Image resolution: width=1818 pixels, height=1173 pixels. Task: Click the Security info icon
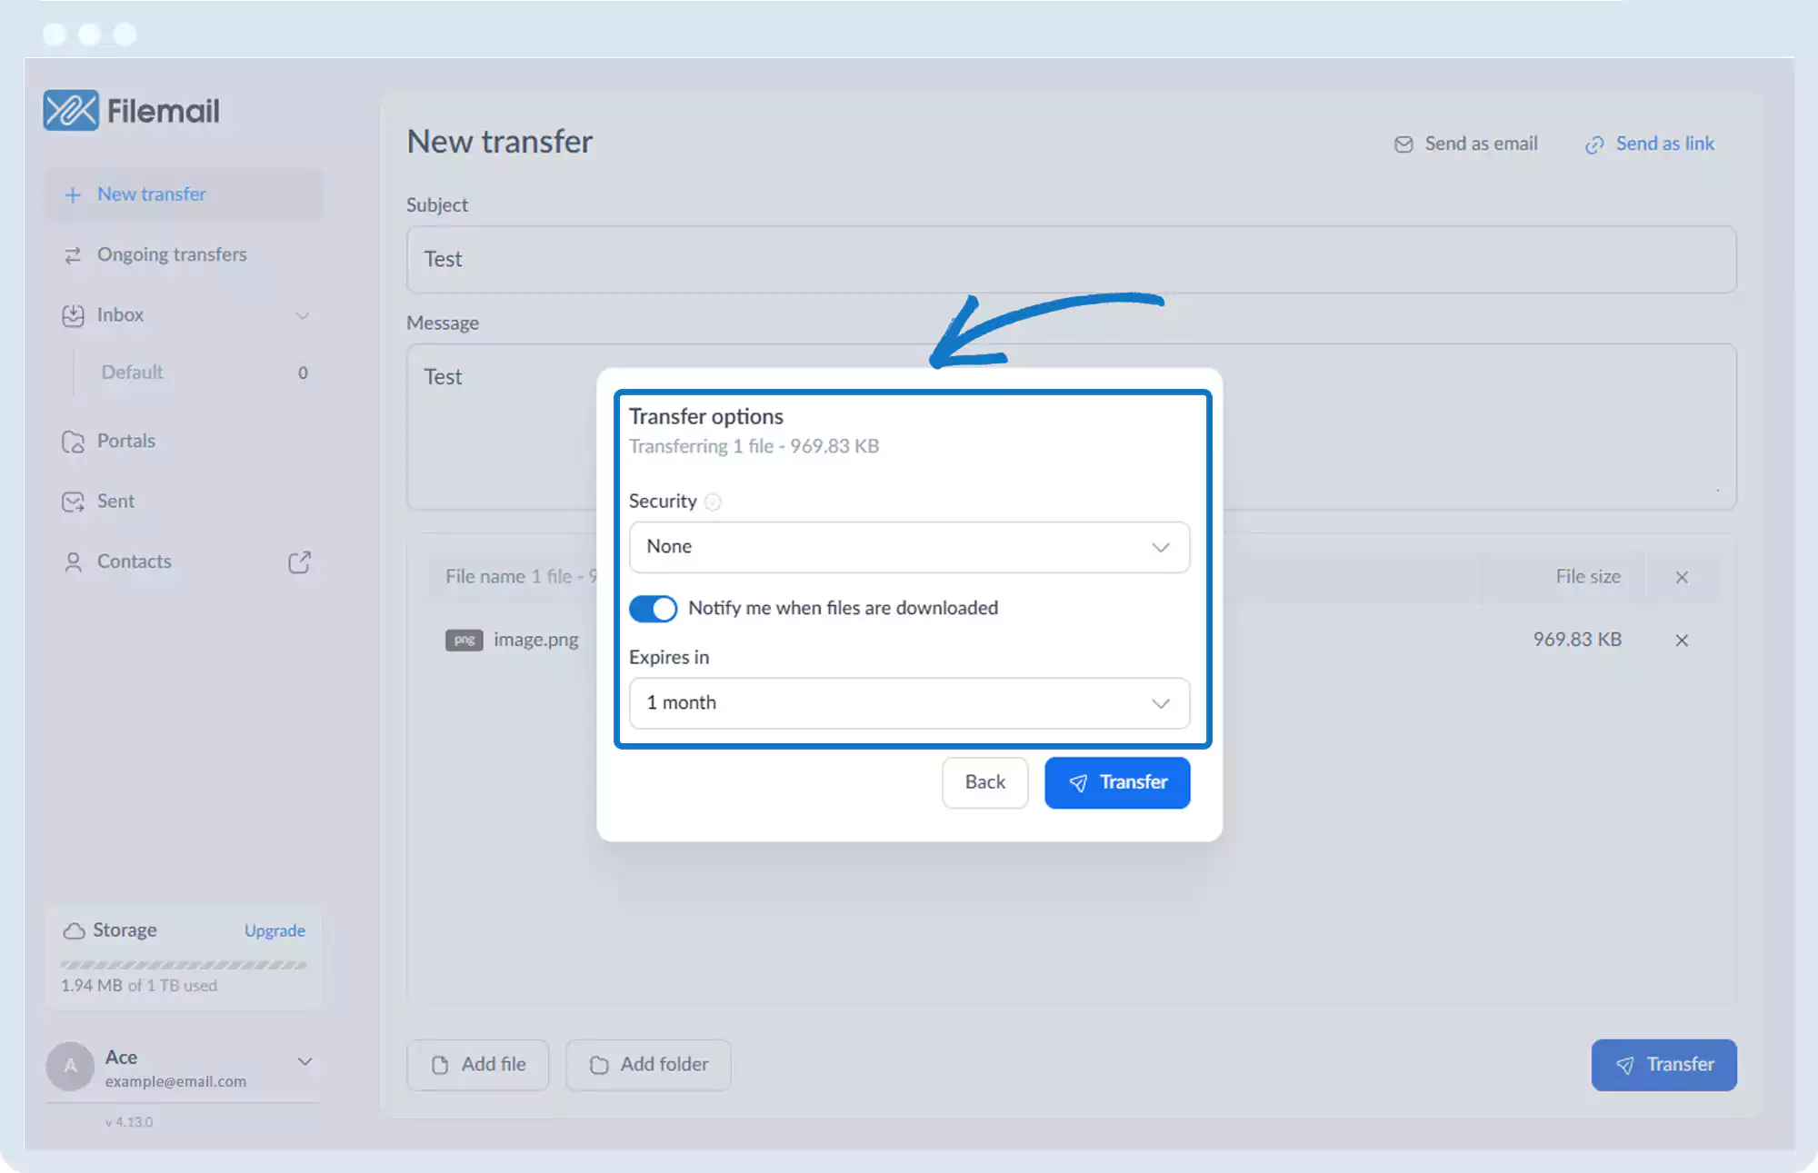coord(714,502)
